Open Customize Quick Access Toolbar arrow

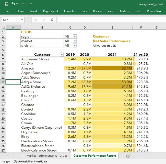31,4
